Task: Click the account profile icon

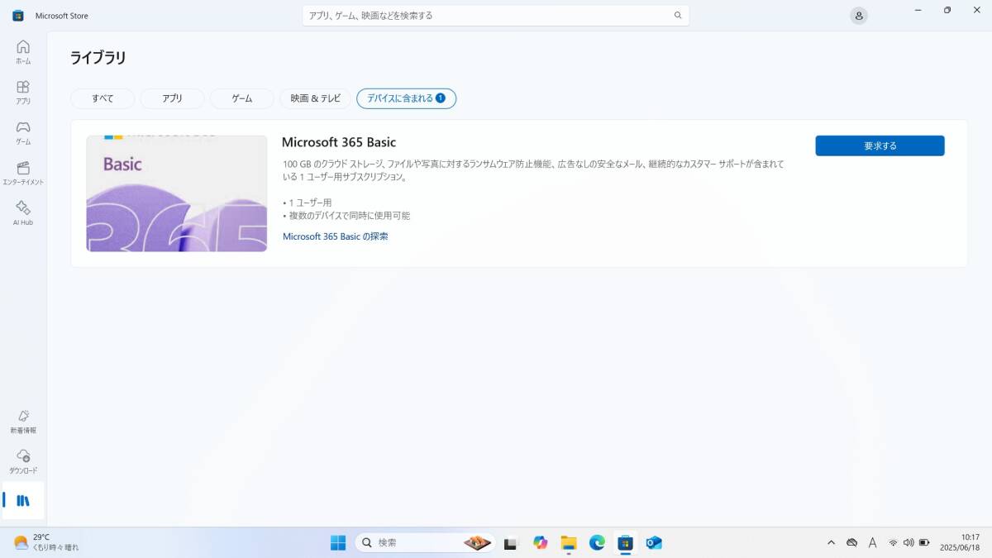Action: 859,15
